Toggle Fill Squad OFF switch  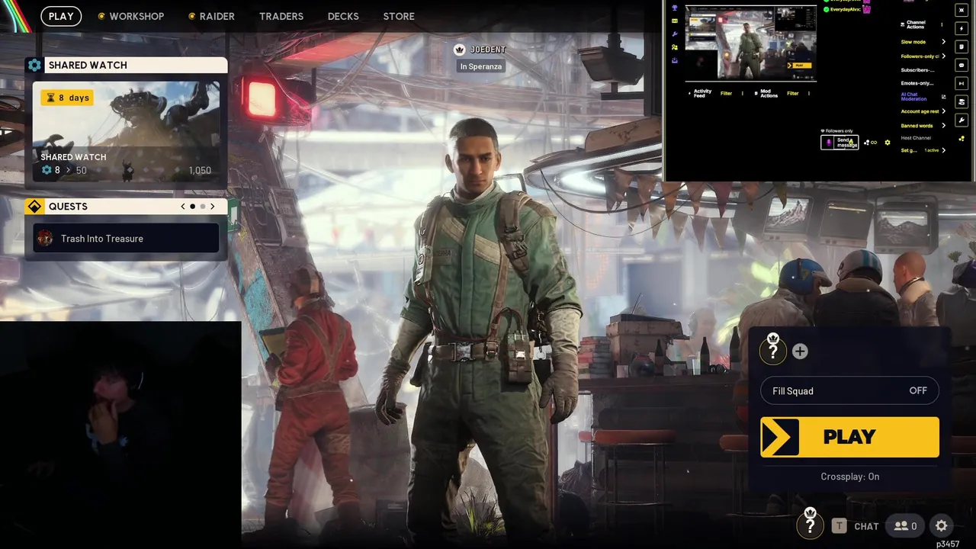tap(849, 390)
